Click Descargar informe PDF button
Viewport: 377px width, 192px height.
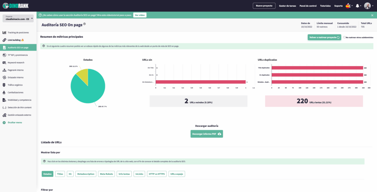coord(207,134)
